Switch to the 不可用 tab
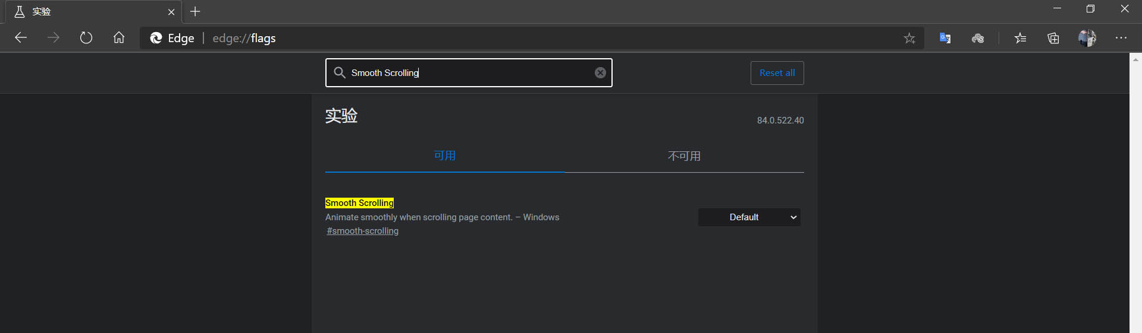 click(684, 156)
